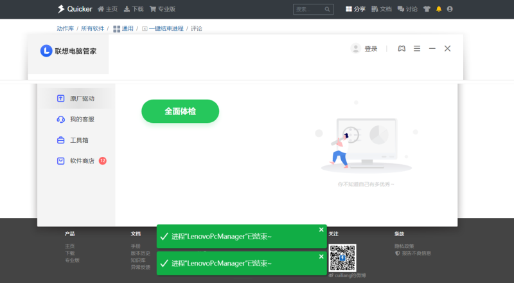The height and width of the screenshot is (283, 514).
Task: Open the 讨论 navbar item
Action: tap(407, 9)
